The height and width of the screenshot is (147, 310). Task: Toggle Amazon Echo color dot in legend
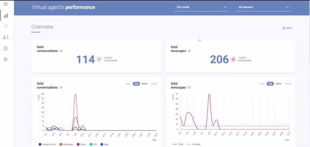[x=40, y=144]
